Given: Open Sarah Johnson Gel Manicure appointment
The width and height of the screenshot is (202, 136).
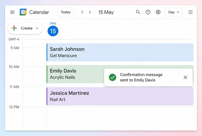Looking at the screenshot, I should [120, 52].
